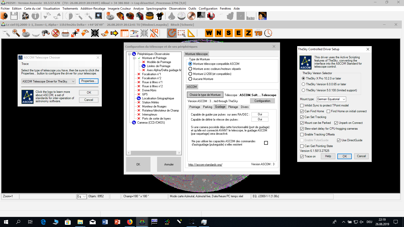Screen dimensions: 404x227
Task: Point the view West with W button
Action: (x=209, y=33)
